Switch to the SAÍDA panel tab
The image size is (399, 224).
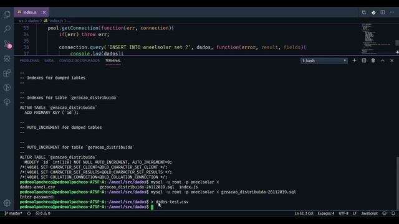(x=49, y=61)
